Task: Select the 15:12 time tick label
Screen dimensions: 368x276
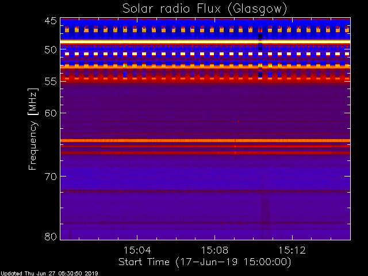Action: (x=292, y=250)
